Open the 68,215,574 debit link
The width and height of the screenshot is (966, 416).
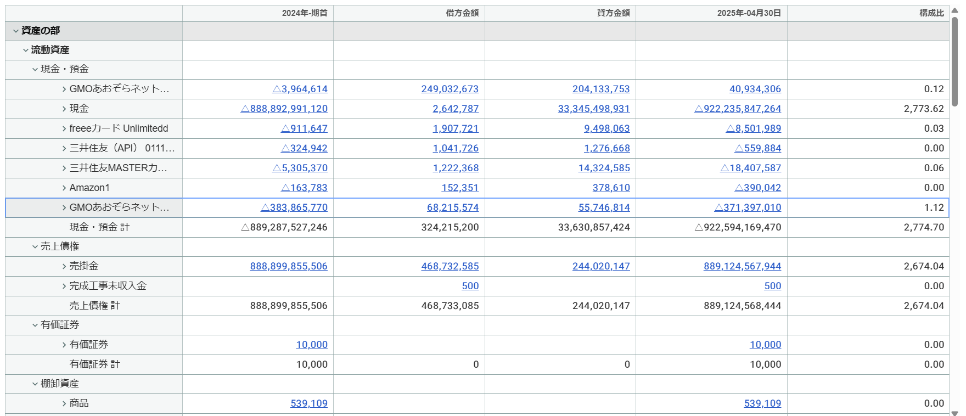click(x=453, y=207)
